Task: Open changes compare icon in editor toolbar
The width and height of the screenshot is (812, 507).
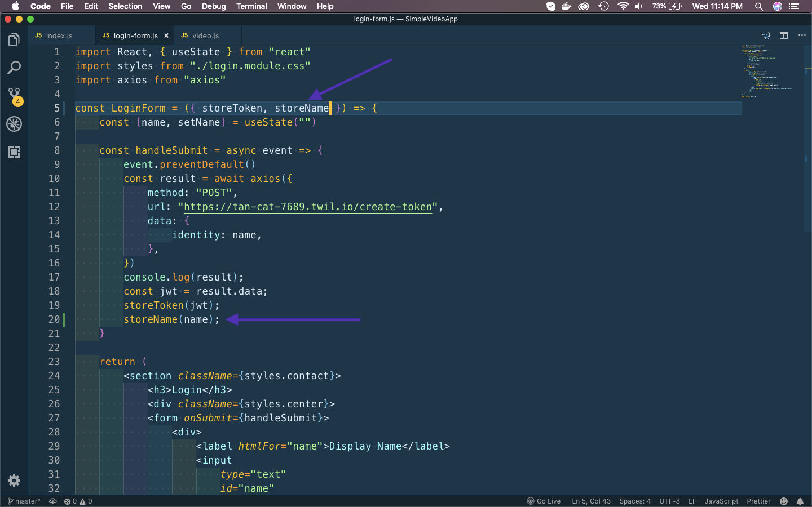Action: click(766, 35)
